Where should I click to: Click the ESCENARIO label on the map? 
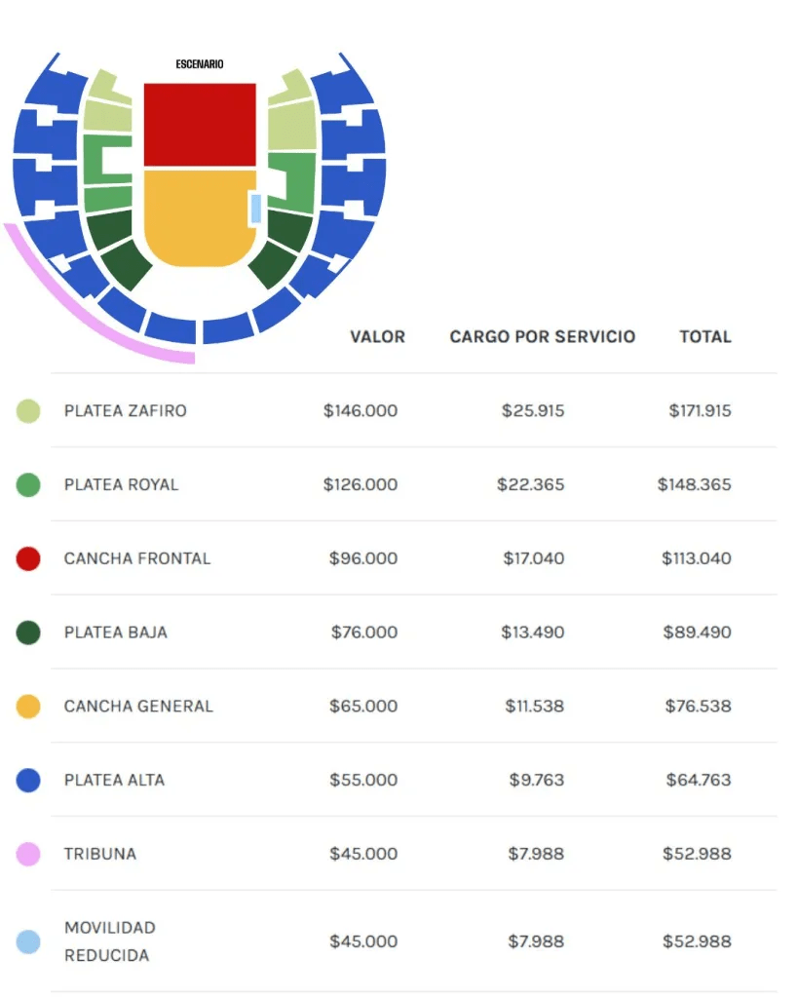(200, 64)
